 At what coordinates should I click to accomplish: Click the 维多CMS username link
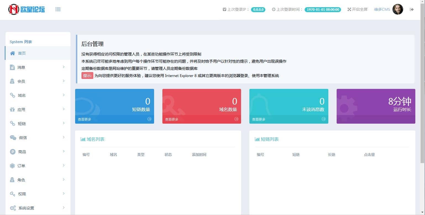coord(382,9)
